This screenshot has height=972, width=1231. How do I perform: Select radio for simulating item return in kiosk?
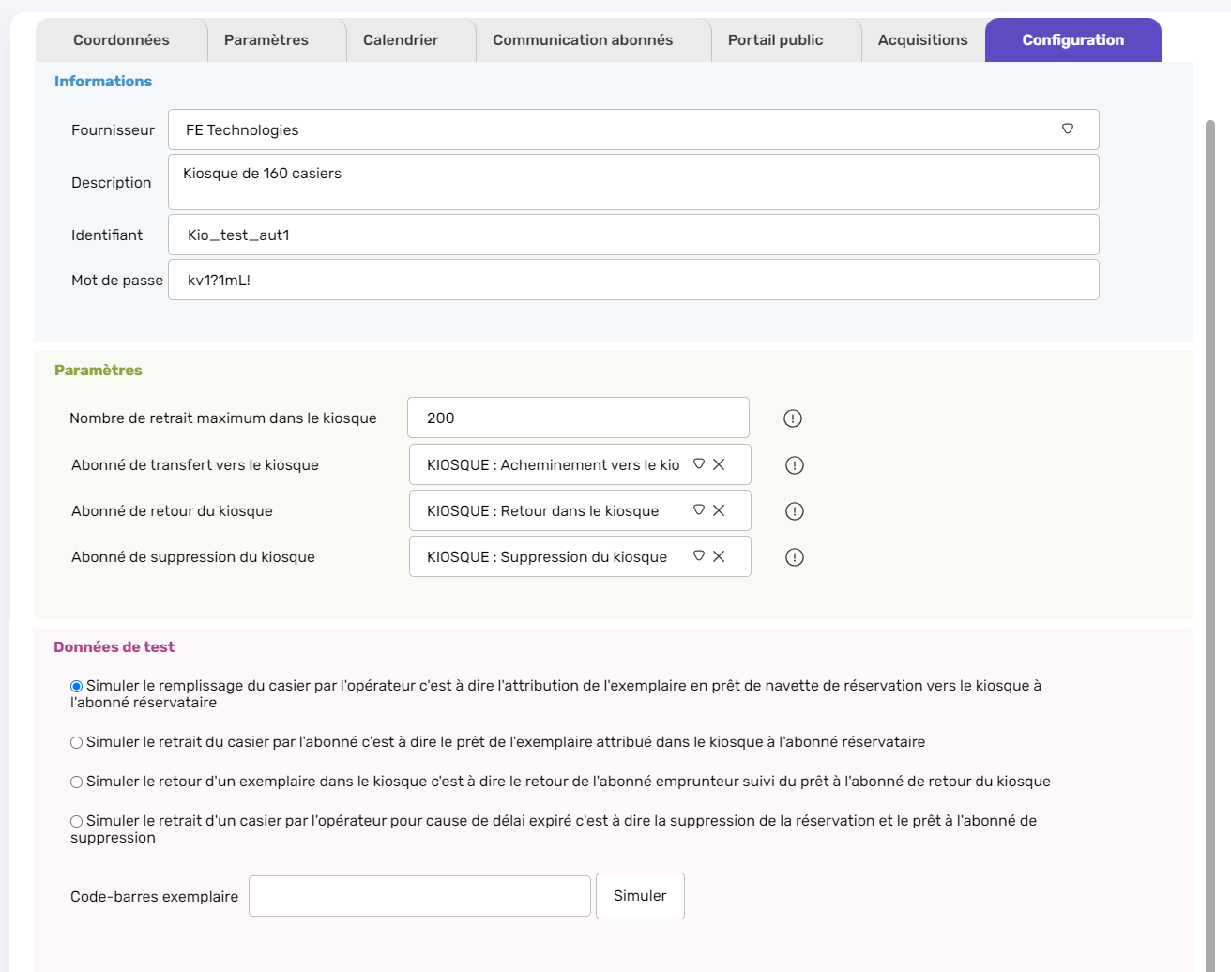pyautogui.click(x=77, y=782)
